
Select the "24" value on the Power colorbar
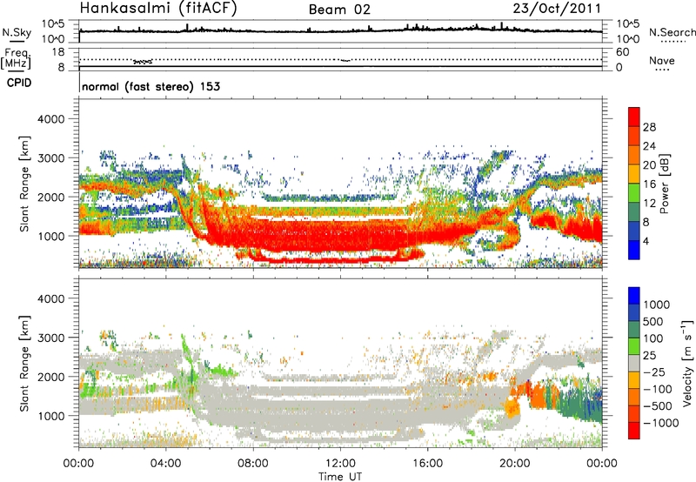649,146
